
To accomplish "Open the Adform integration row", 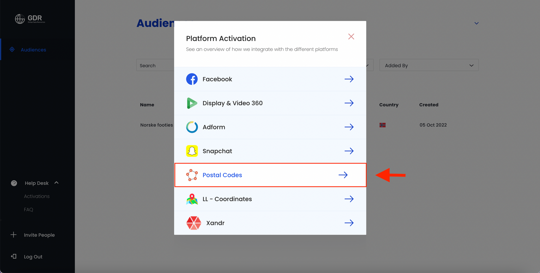I will [x=270, y=127].
